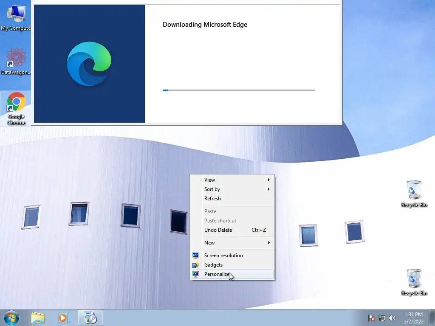Choose Undo Delete from the context menu
This screenshot has width=435, height=326.
coord(232,230)
